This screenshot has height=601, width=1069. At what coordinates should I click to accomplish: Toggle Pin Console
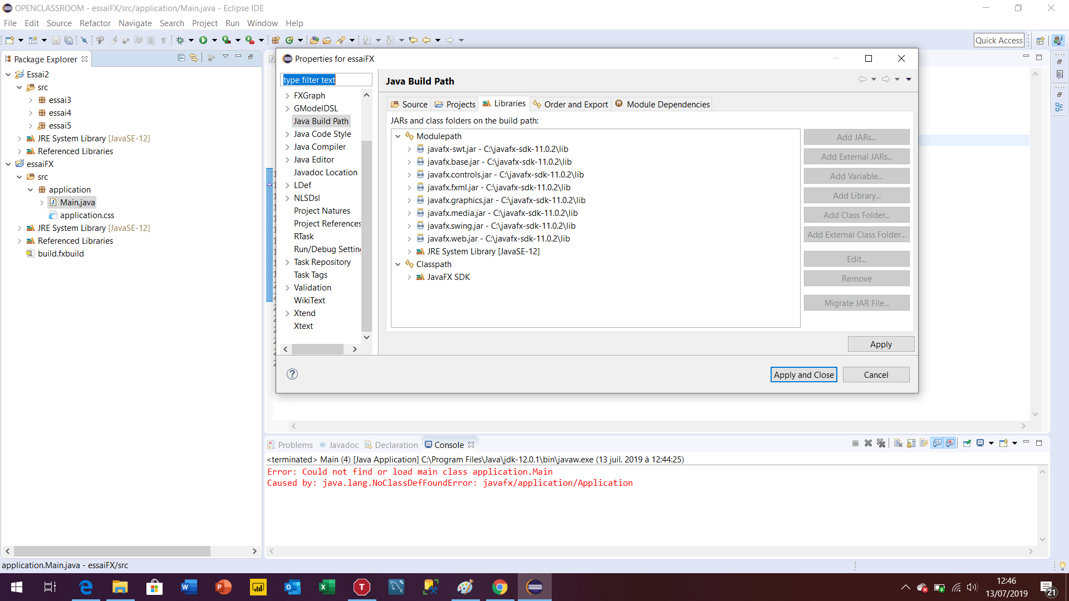(x=967, y=444)
